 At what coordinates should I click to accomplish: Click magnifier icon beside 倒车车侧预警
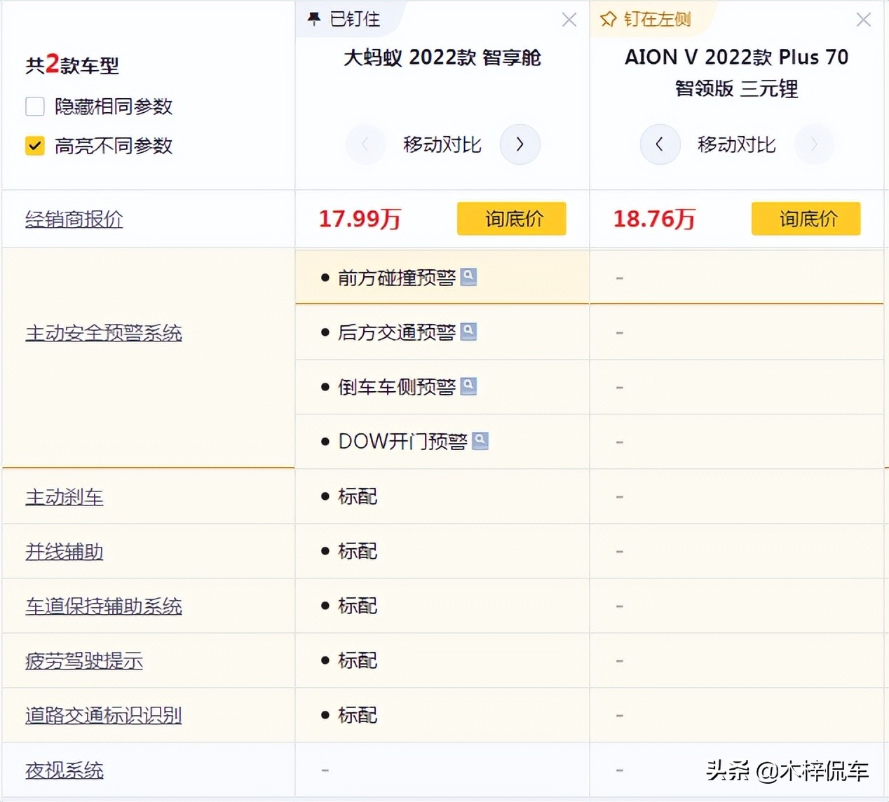468,386
